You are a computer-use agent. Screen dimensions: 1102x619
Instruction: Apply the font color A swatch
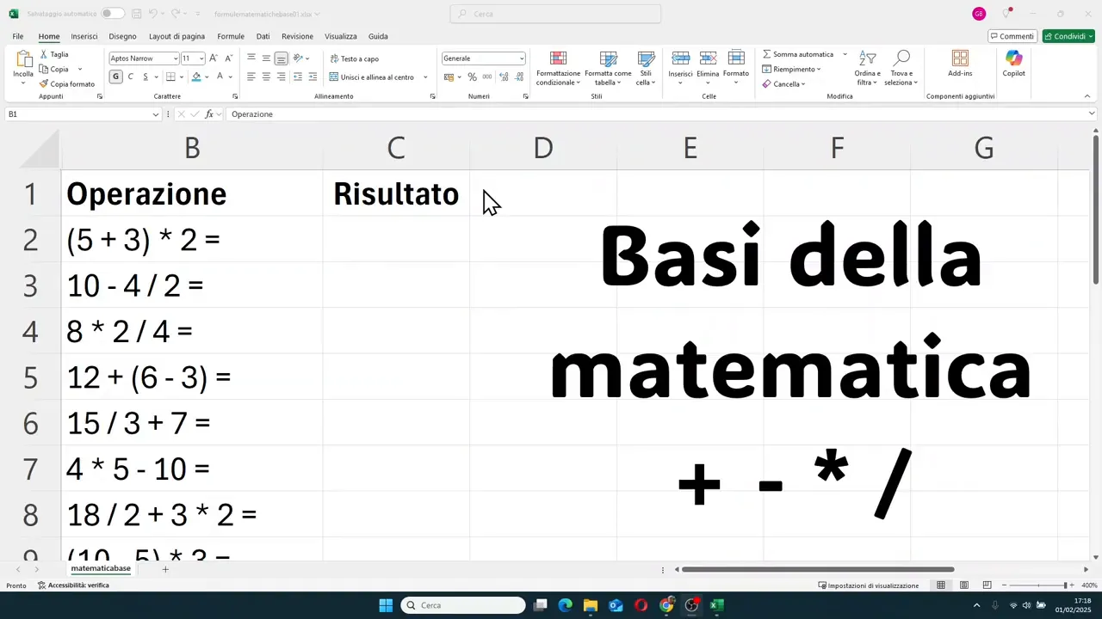(220, 77)
